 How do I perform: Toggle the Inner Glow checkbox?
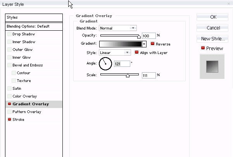9,58
